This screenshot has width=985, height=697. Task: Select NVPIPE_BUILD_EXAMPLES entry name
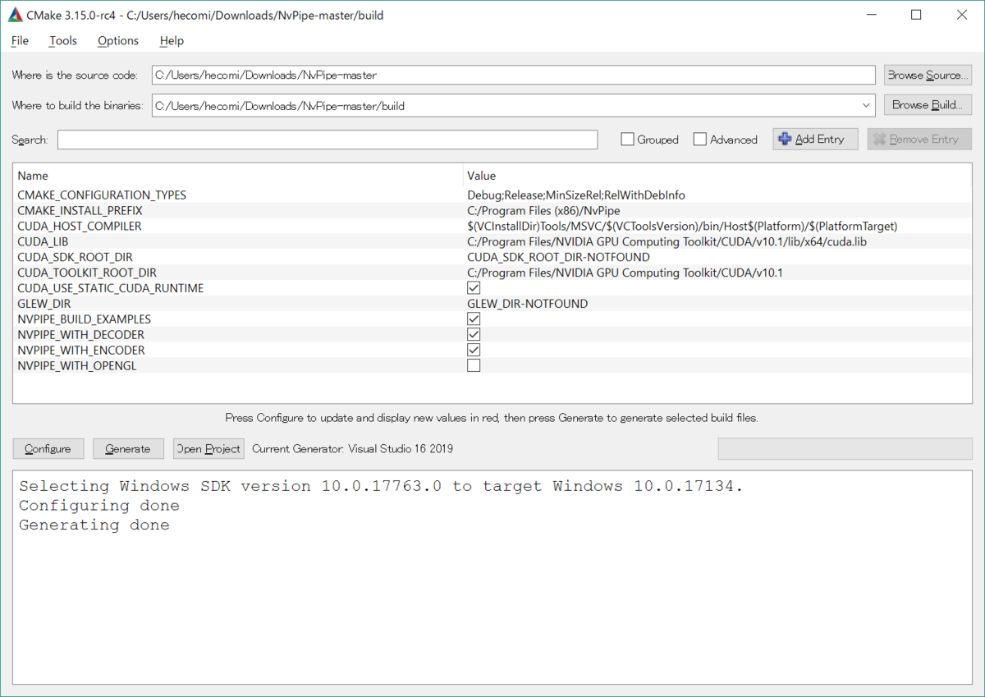(84, 319)
